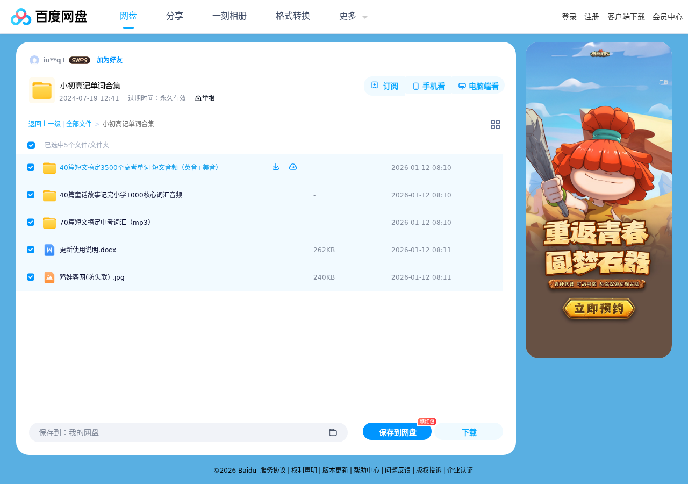Click the user avatar icon beside iu**q1
688x484 pixels.
pyautogui.click(x=34, y=60)
